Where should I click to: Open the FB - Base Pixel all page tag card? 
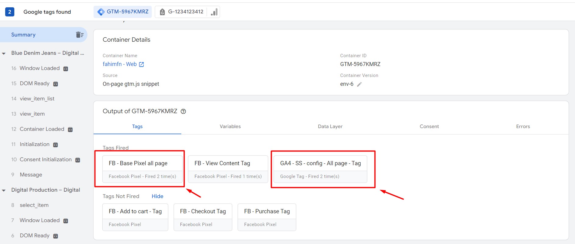[142, 169]
